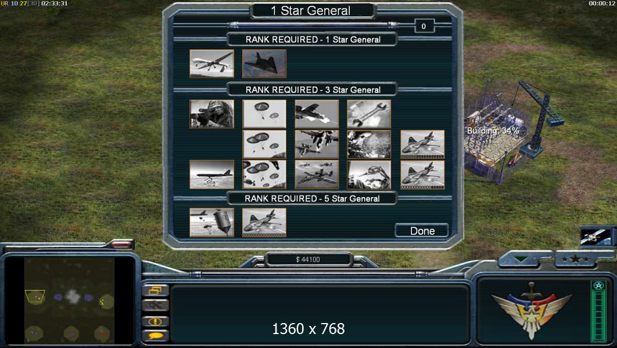Choose the Stealth Fighter power icon
Viewport: 617px width, 348px height.
[x=264, y=64]
